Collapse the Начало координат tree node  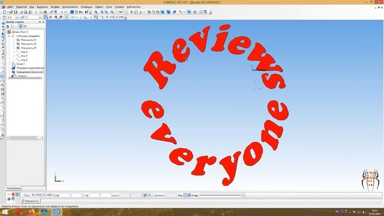[10, 36]
